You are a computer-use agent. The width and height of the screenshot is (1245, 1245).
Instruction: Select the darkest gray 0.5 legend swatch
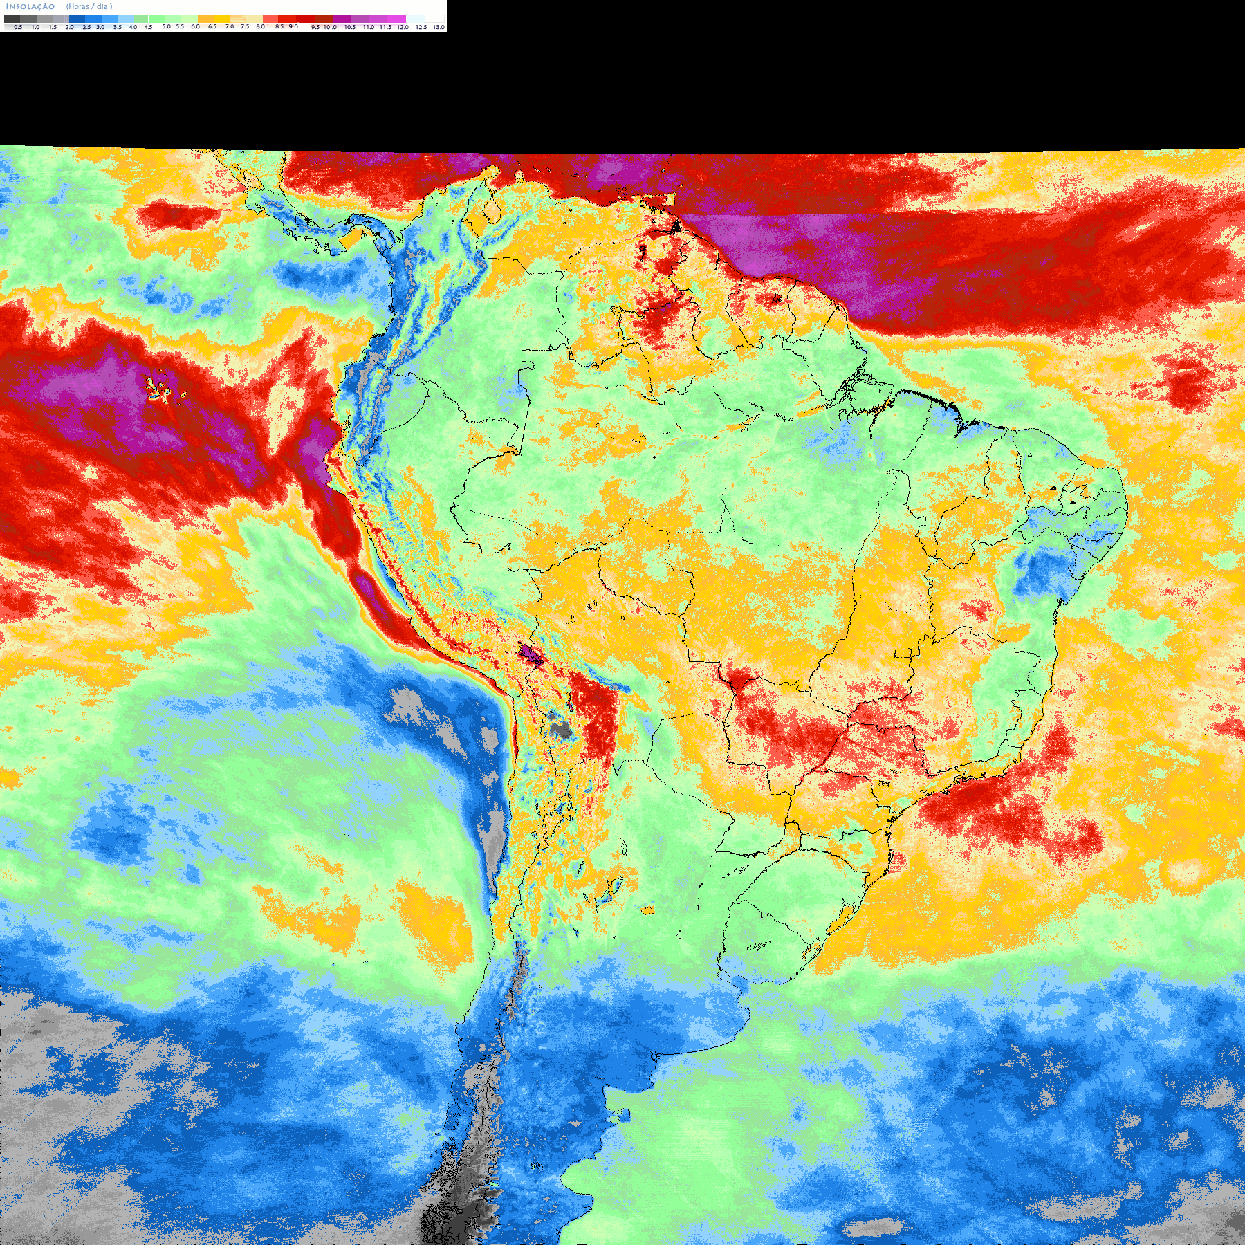click(12, 19)
